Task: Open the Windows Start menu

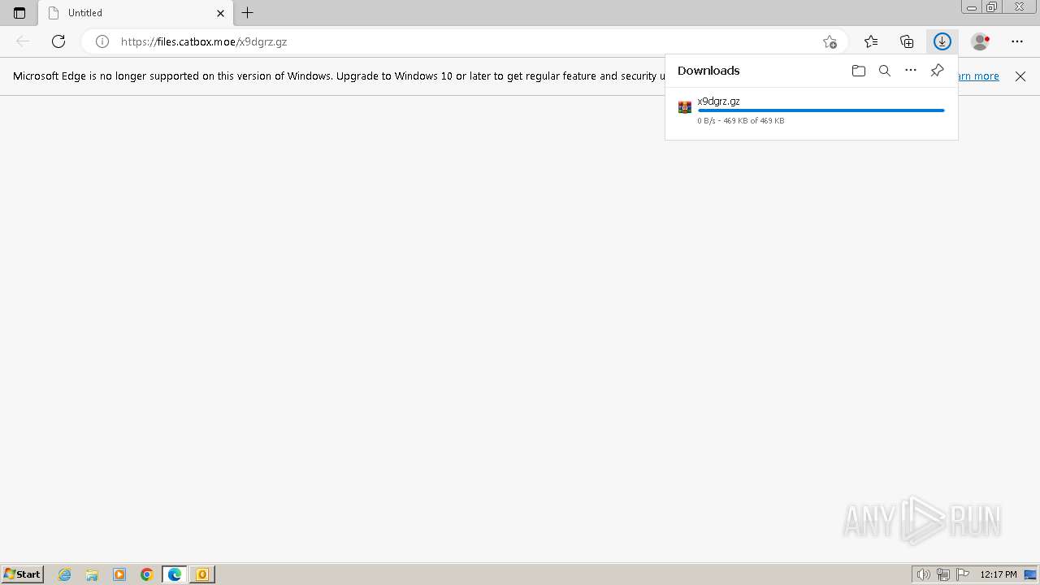Action: click(x=23, y=574)
